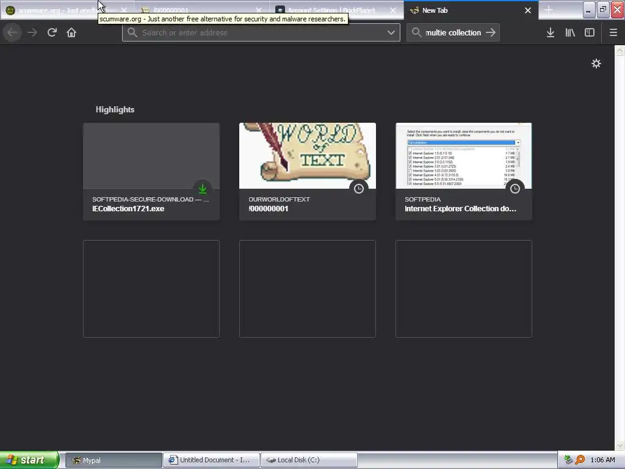625x469 pixels.
Task: Switch to Local Disk (C:) taskbar window
Action: tap(309, 460)
